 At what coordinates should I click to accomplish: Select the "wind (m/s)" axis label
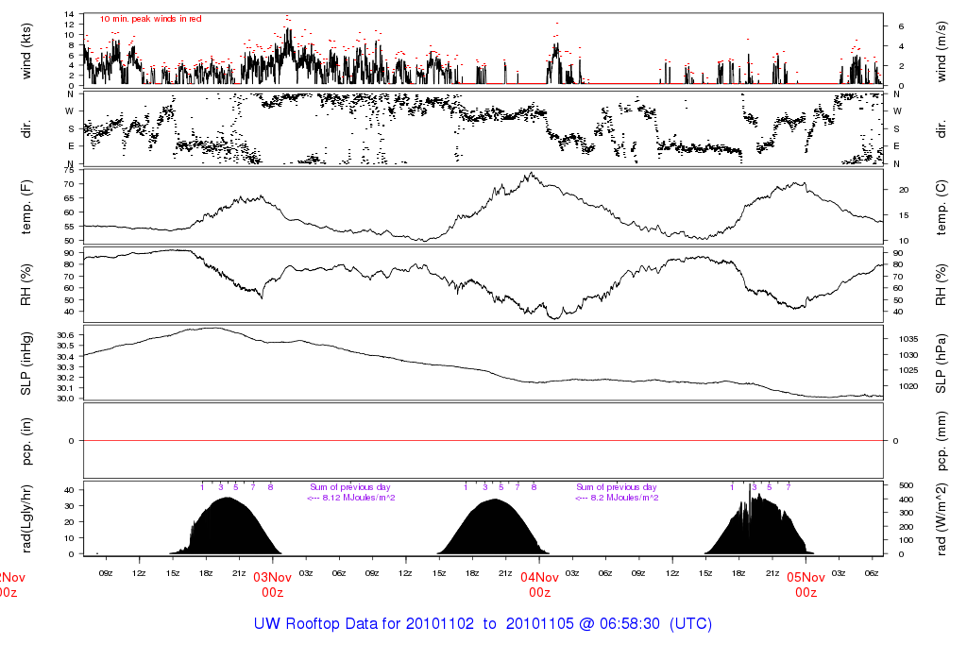942,51
